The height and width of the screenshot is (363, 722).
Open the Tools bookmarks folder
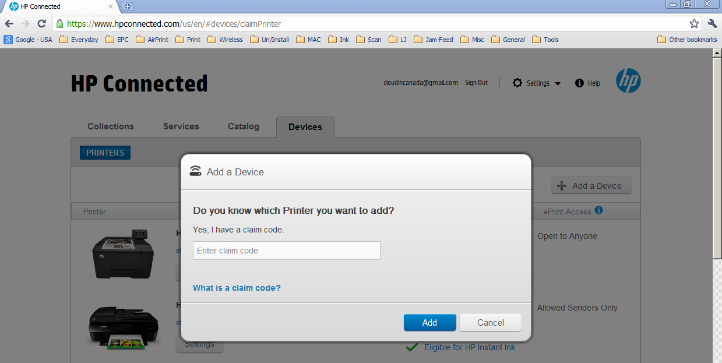click(x=545, y=40)
